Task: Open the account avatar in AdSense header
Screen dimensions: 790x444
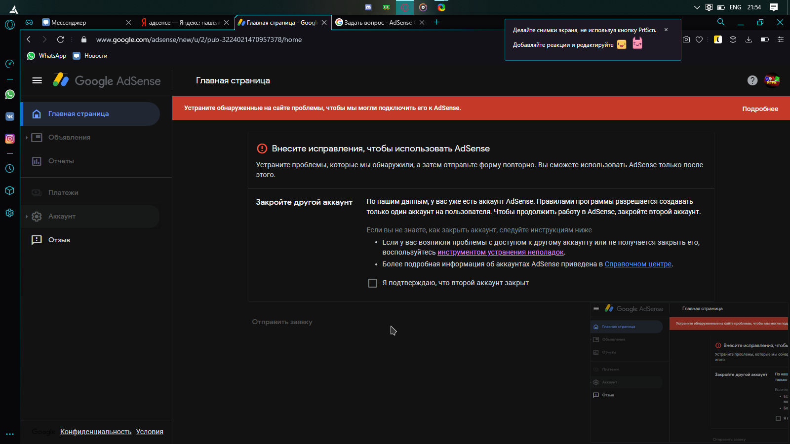Action: tap(772, 80)
